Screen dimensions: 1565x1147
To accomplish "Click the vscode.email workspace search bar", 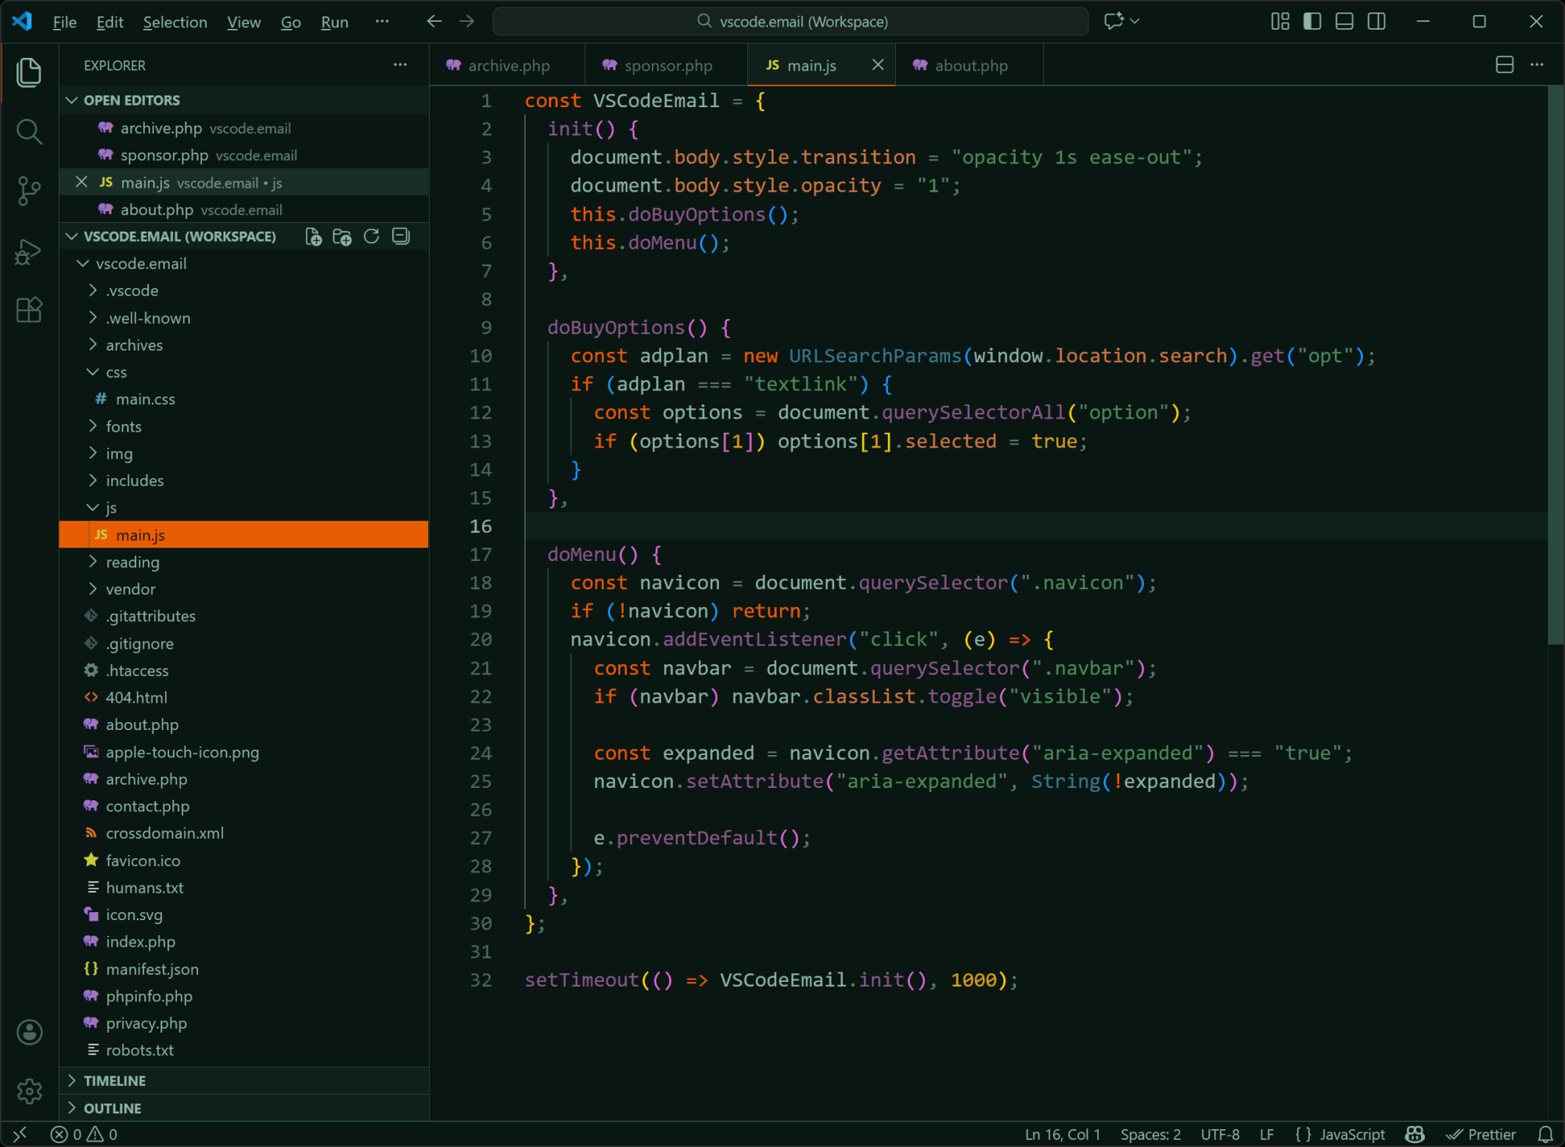I will 790,21.
